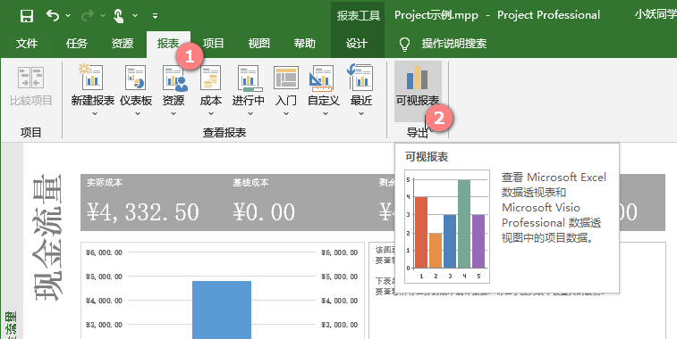Switch to the 资源 ribbon tab
The height and width of the screenshot is (339, 677).
point(123,44)
